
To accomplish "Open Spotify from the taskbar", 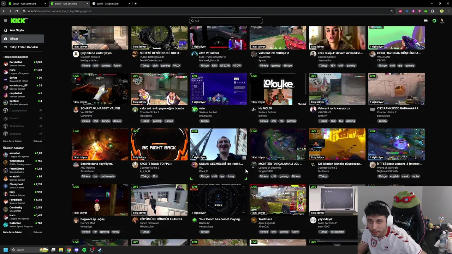I will coord(84,250).
